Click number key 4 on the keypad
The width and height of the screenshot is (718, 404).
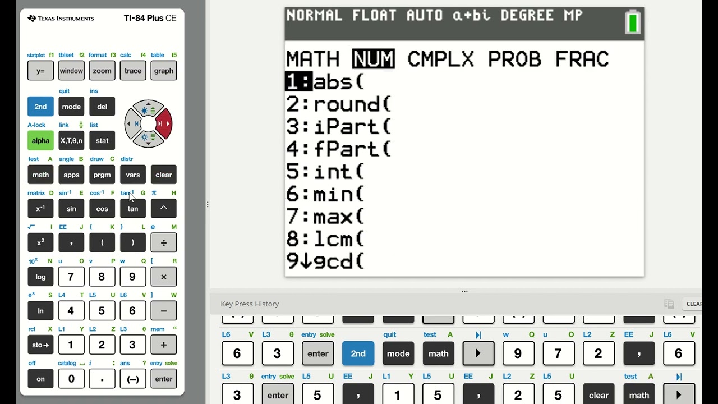(x=71, y=310)
